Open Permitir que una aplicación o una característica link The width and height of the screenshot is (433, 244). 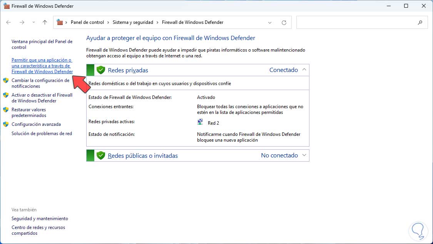42,66
